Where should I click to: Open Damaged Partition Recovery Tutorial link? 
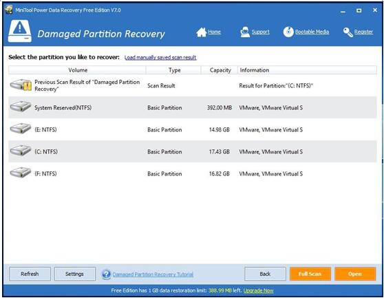[x=153, y=274]
